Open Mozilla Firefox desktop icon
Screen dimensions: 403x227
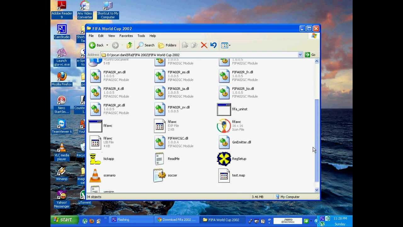click(62, 79)
